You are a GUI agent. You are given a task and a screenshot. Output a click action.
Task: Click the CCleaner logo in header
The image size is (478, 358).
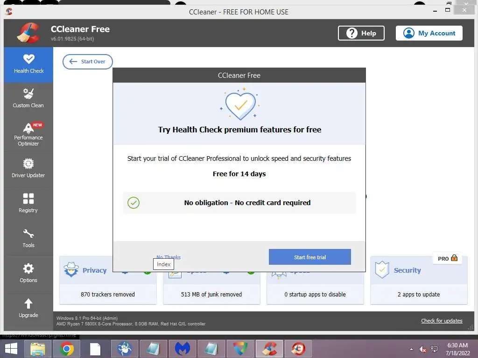28,33
